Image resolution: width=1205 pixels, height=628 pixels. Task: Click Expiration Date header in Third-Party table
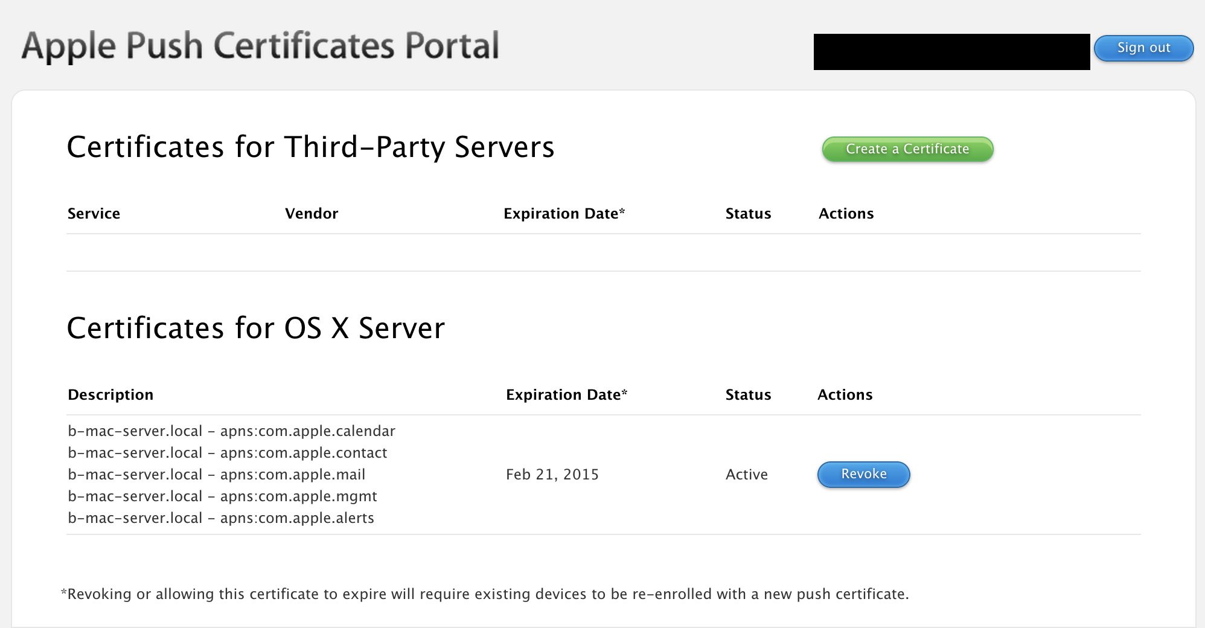point(564,214)
